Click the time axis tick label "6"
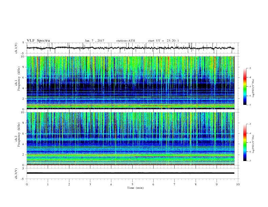The image size is (268, 207). pos(153,184)
